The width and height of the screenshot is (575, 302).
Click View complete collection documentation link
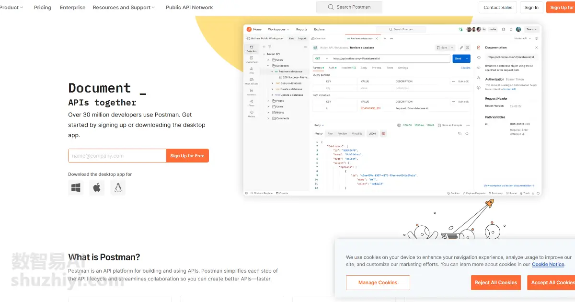(x=509, y=186)
